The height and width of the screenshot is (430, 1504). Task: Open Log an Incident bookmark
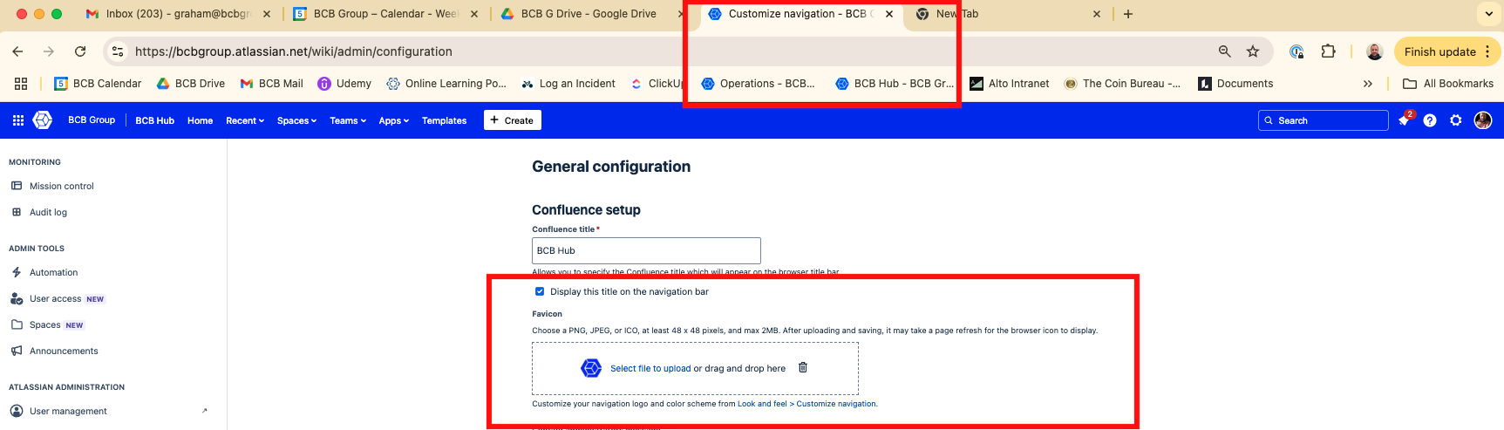[568, 84]
